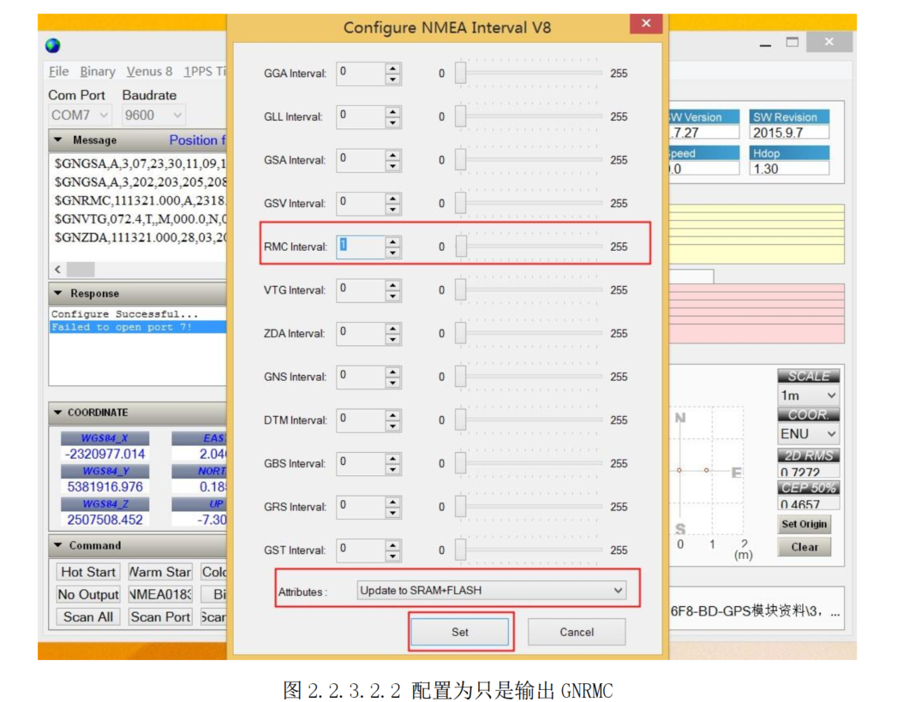Click the ZDA Interval input field
Screen dimensions: 897x702
click(361, 333)
